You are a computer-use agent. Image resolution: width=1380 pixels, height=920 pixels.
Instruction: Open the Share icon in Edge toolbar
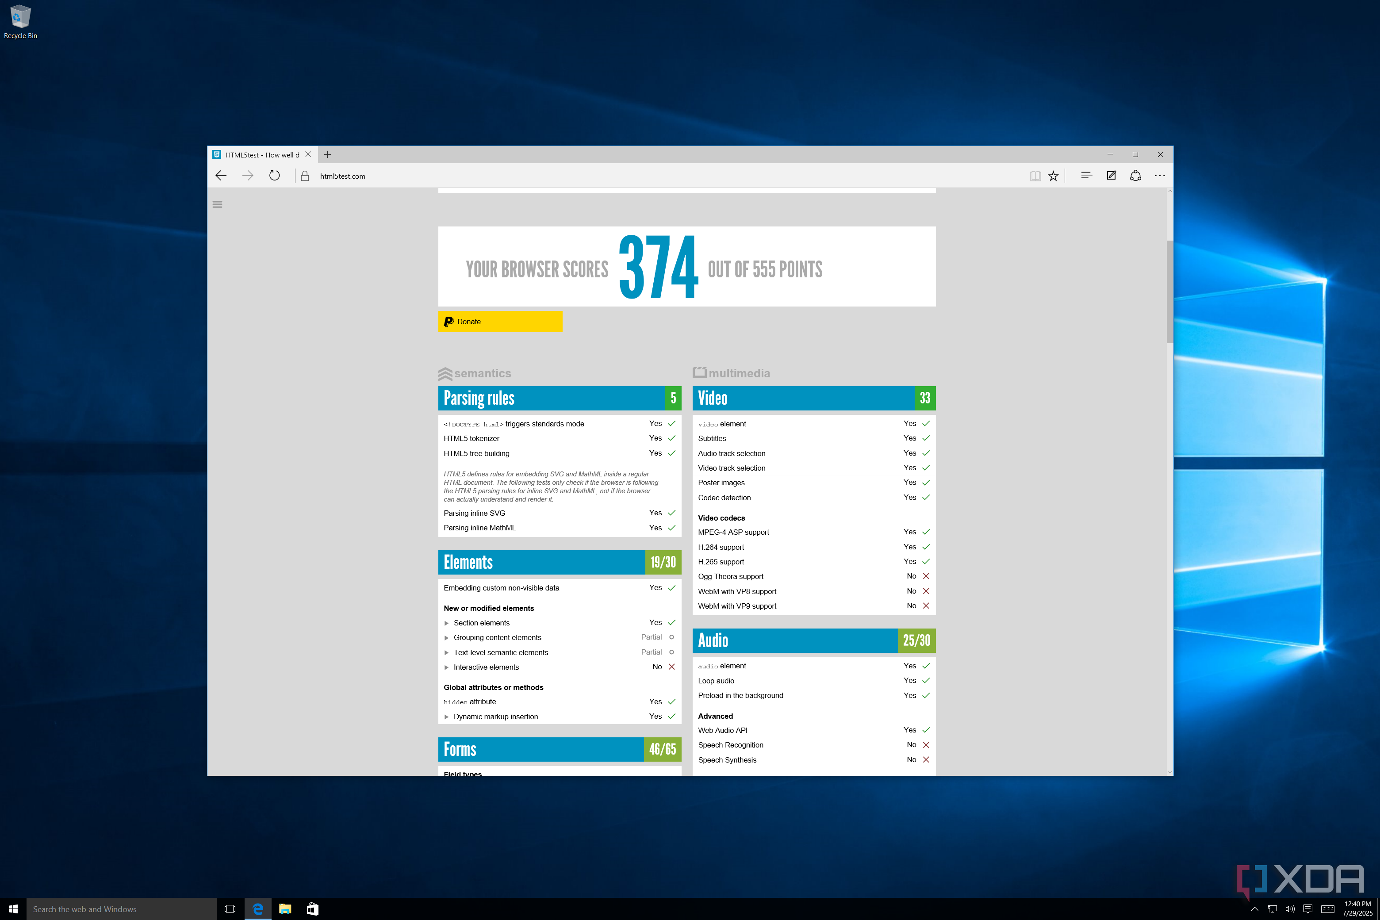click(1135, 176)
